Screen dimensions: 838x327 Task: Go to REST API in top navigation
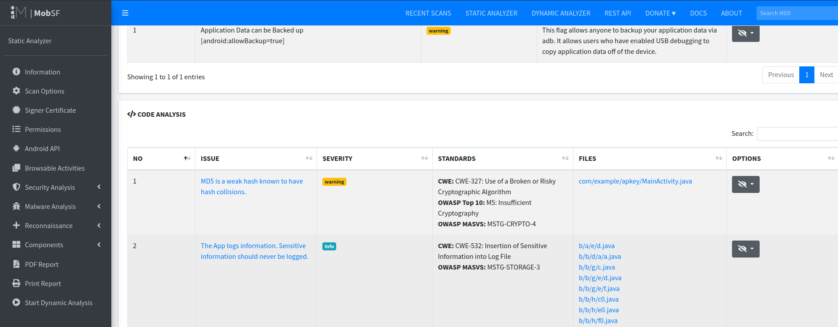coord(617,13)
